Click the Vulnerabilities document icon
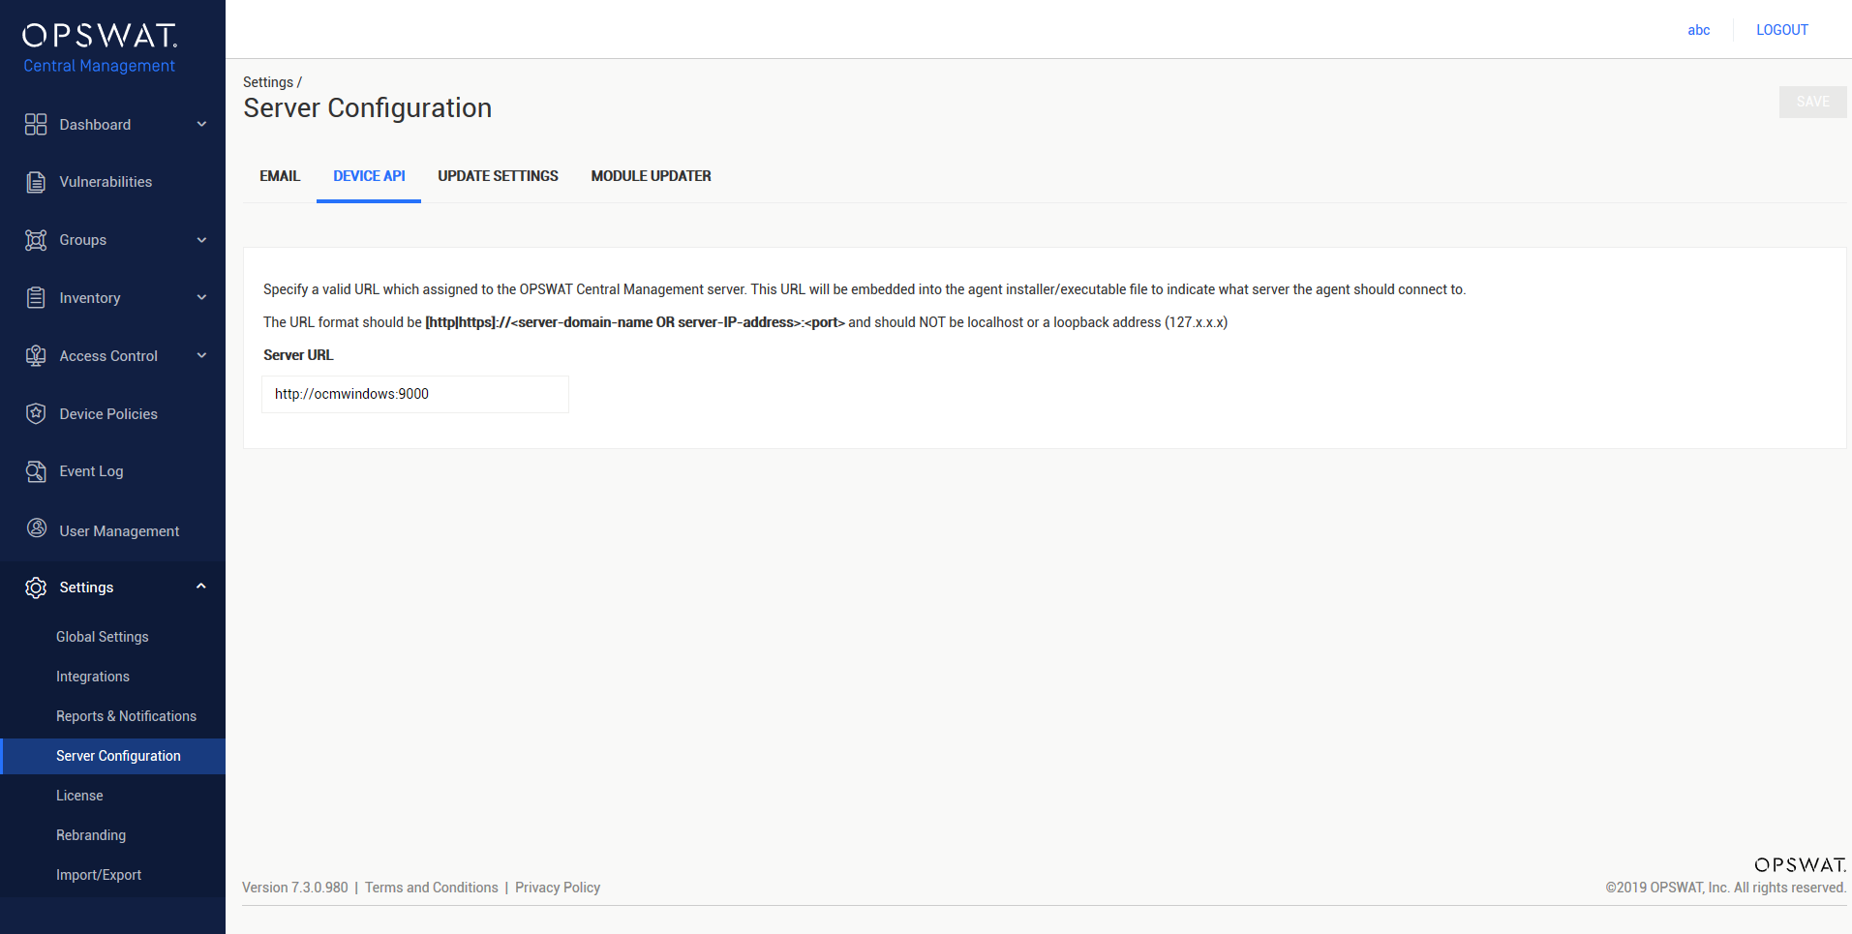Viewport: 1852px width, 934px height. click(36, 182)
